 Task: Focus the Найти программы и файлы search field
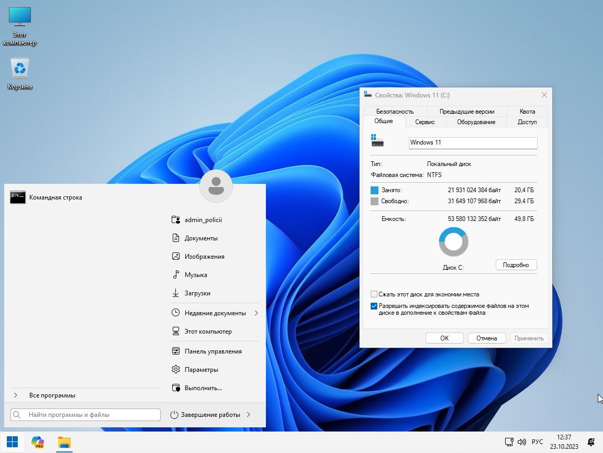point(85,415)
